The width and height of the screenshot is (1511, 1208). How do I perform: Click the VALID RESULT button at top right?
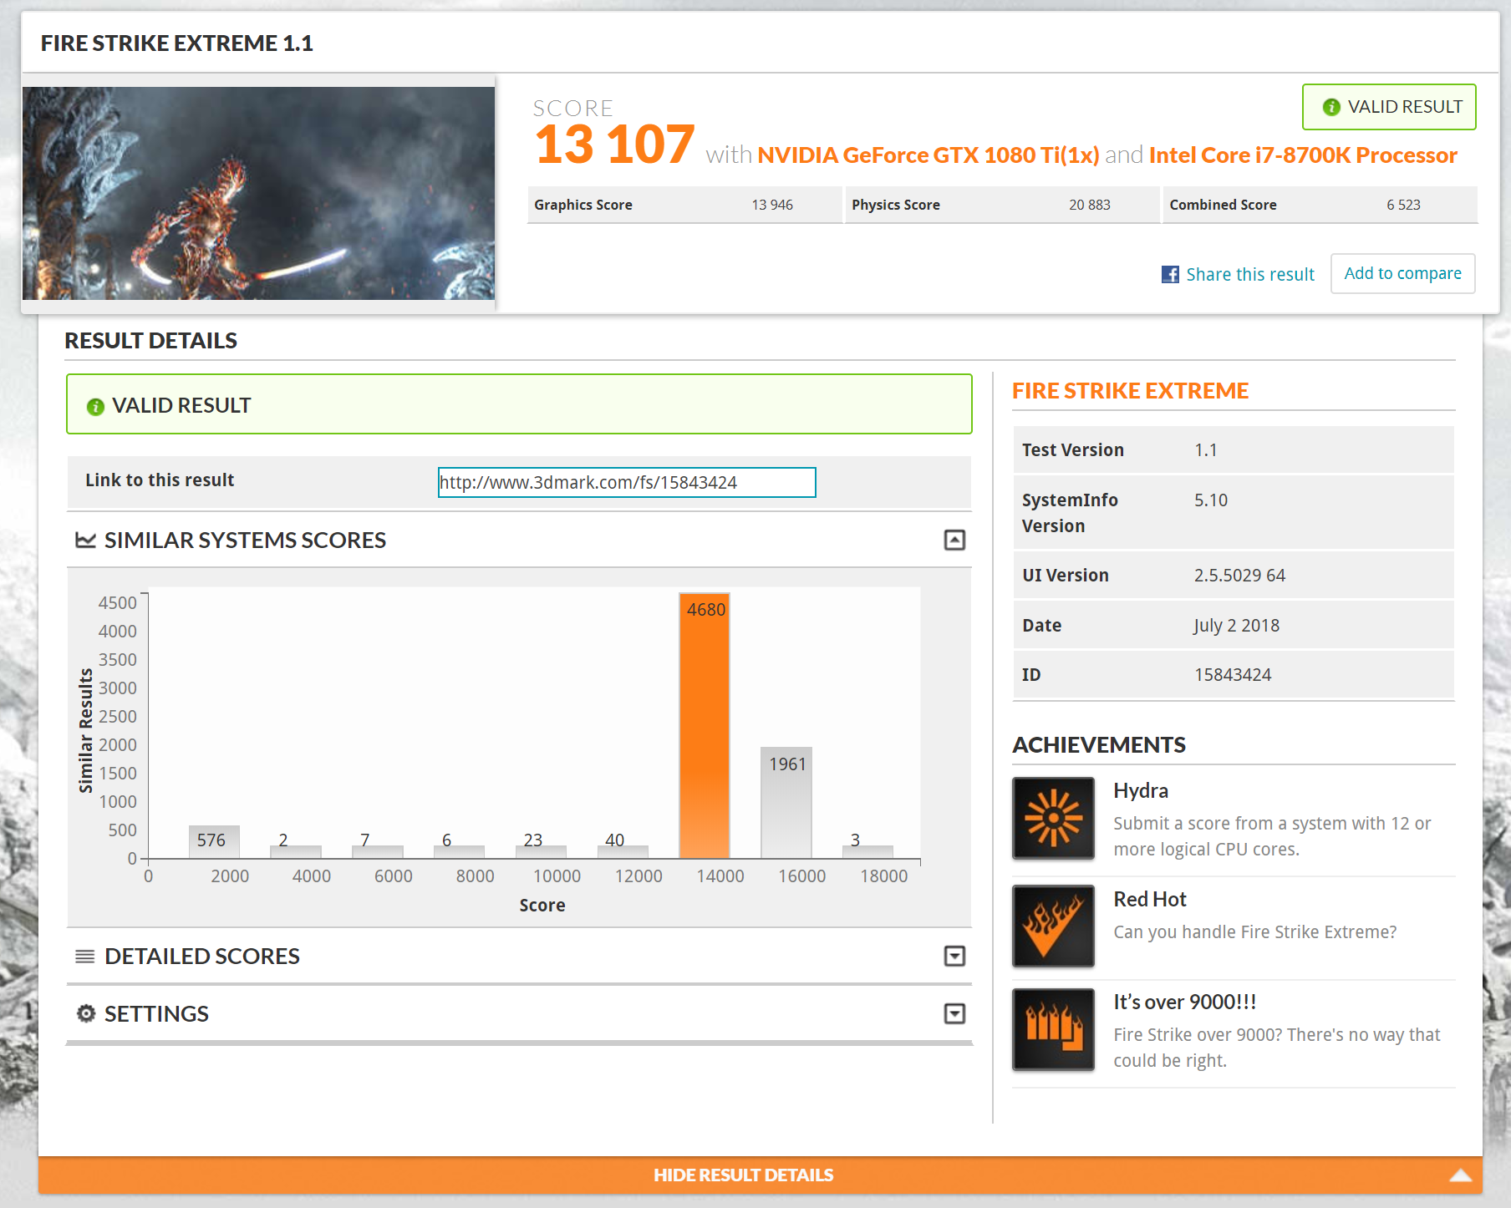(x=1389, y=107)
